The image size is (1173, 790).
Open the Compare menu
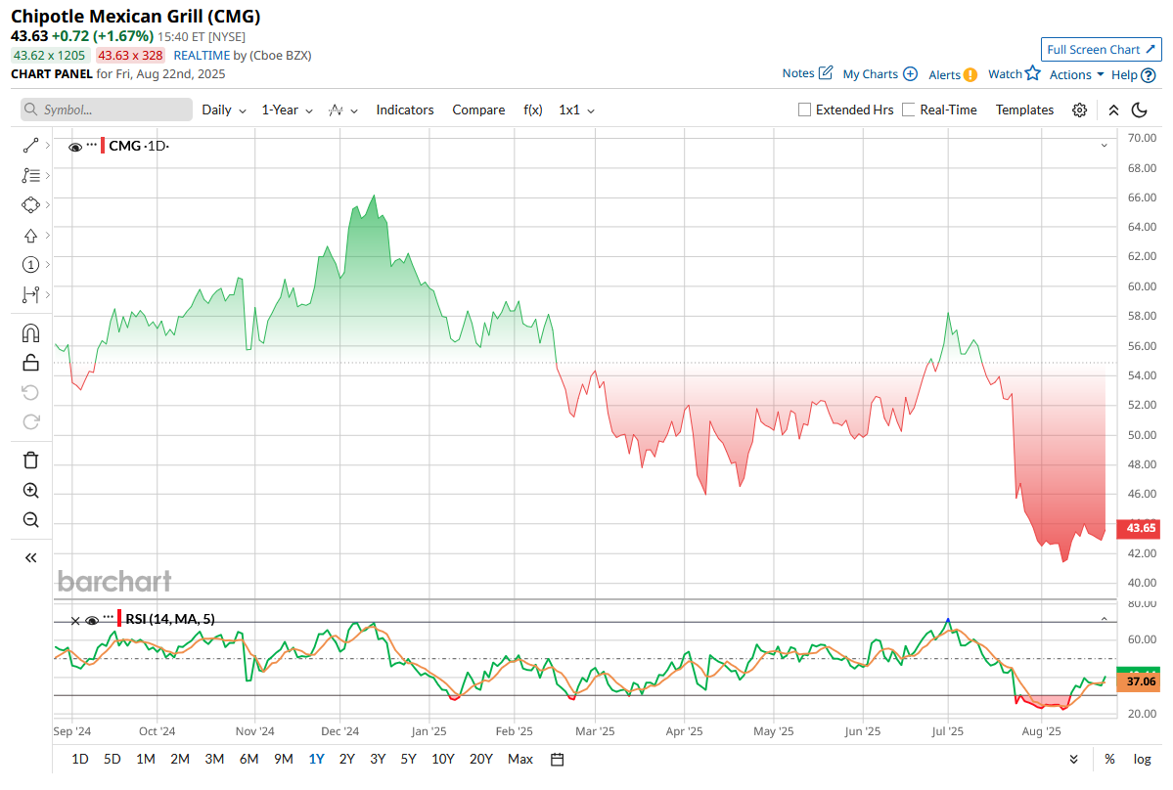(x=478, y=110)
